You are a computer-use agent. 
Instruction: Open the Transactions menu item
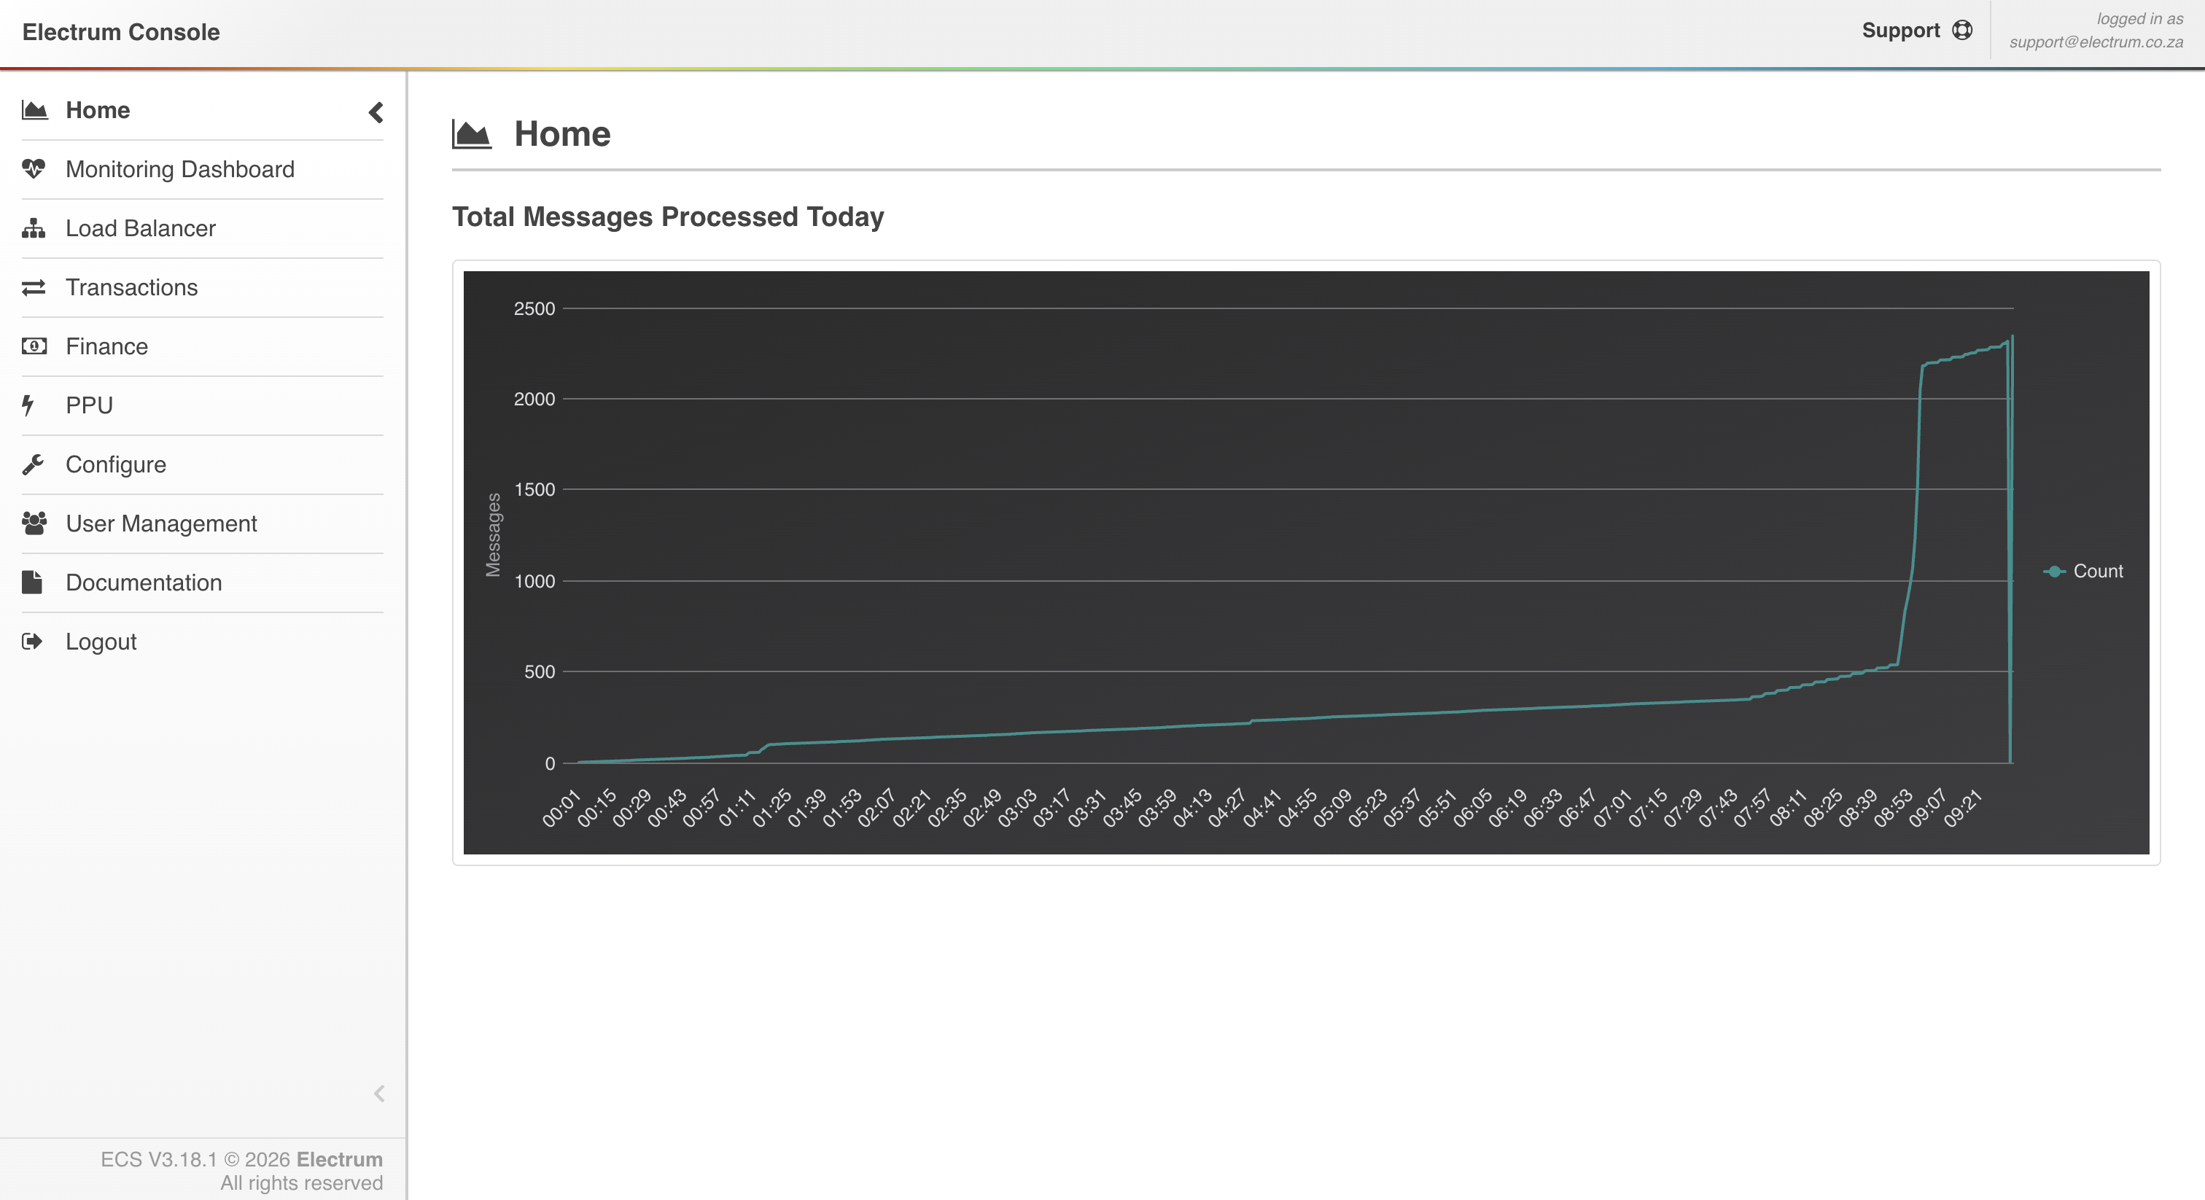click(132, 287)
